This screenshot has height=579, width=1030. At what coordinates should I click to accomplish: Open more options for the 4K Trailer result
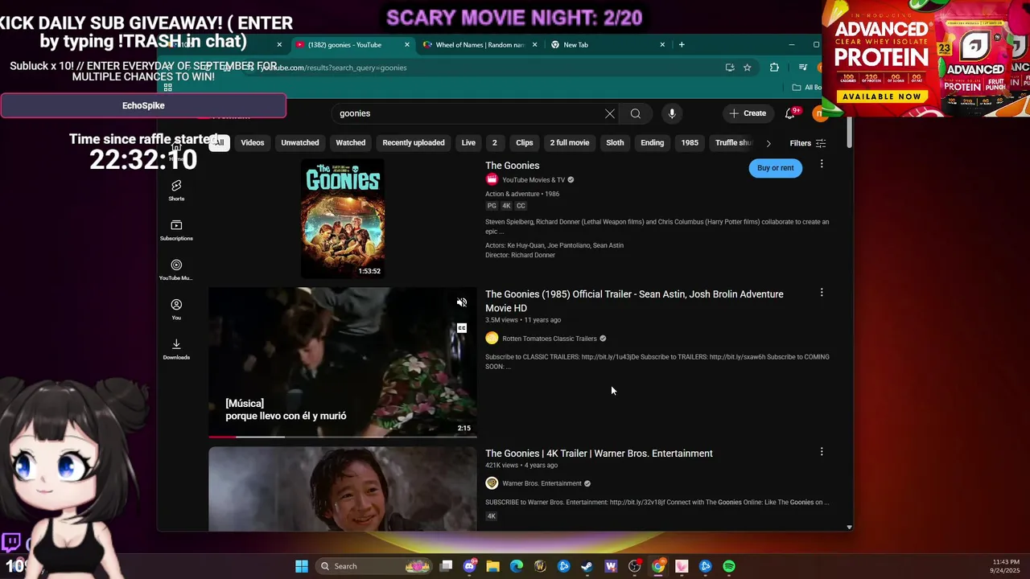(822, 452)
